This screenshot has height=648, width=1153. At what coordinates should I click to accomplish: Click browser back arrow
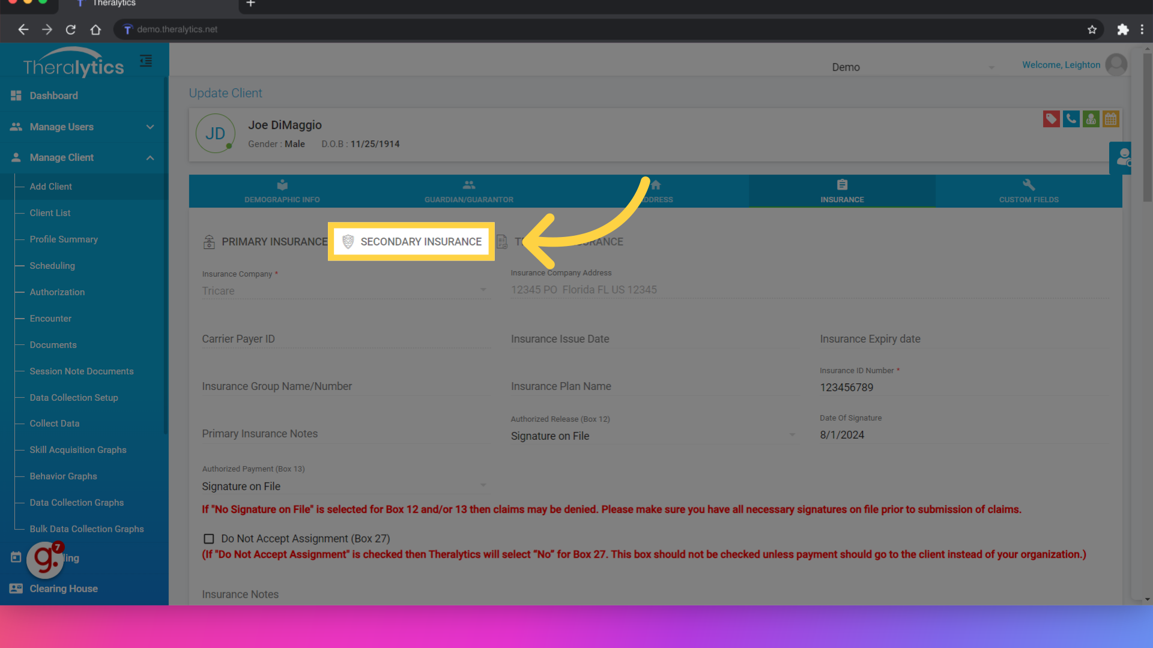[23, 29]
